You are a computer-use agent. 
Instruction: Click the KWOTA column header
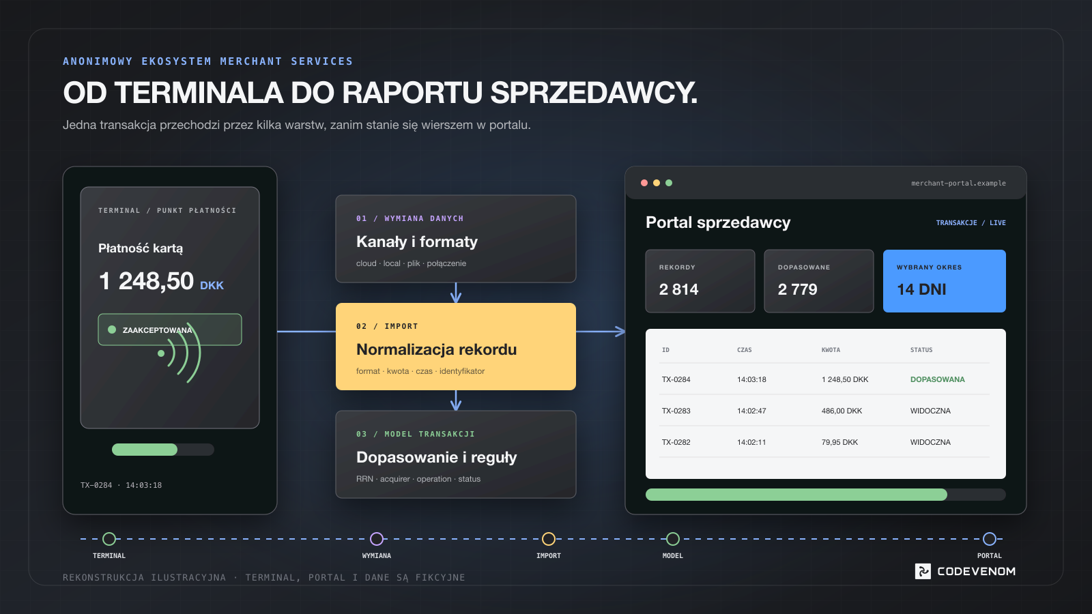[x=831, y=350]
